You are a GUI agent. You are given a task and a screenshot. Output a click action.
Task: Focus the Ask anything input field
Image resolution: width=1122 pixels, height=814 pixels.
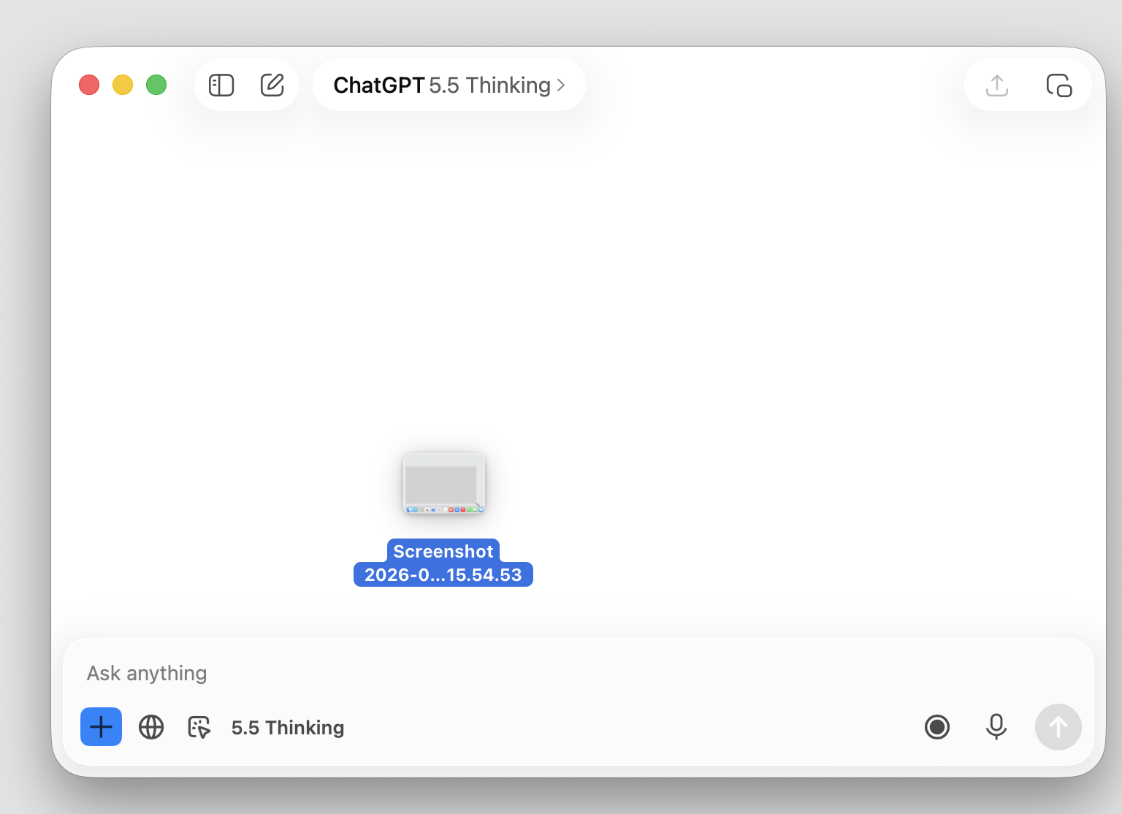coord(579,673)
